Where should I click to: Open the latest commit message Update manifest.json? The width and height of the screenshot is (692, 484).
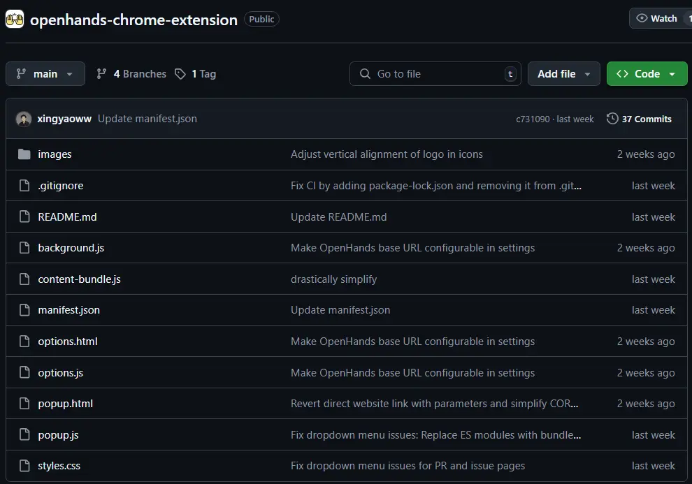click(x=147, y=119)
